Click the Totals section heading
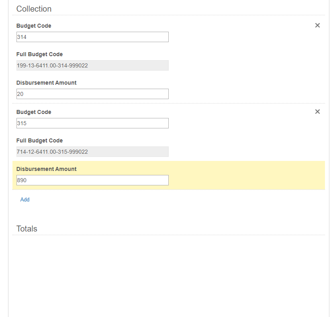Viewport: 331px width, 317px height. [27, 229]
